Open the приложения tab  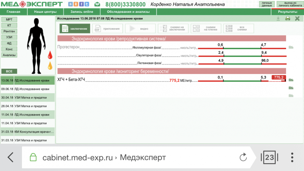(x=108, y=29)
